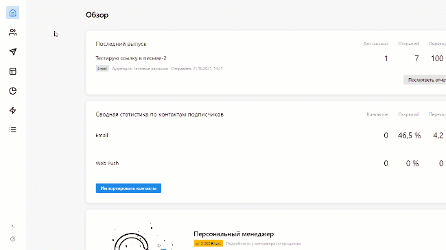The width and height of the screenshot is (446, 250).
Task: Click the Email contacts count 0
Action: [386, 136]
